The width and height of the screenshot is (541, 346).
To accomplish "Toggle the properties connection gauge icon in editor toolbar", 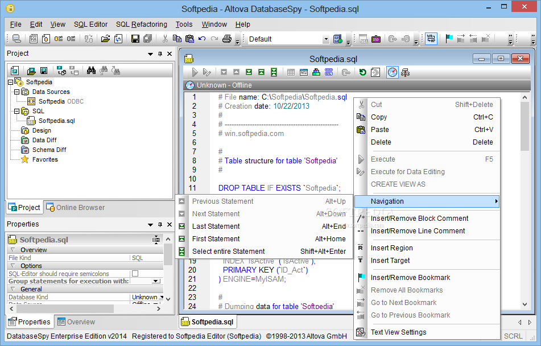I will (x=393, y=72).
